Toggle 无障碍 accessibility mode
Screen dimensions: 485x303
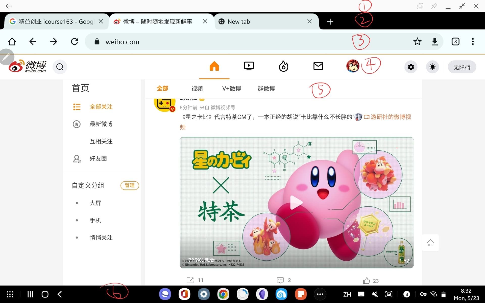(462, 67)
